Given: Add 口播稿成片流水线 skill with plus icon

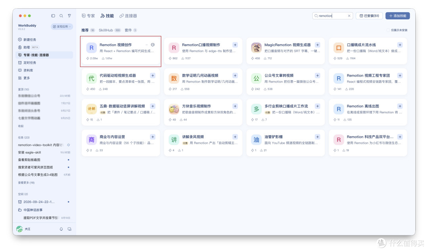Looking at the screenshot, I should pos(400,45).
